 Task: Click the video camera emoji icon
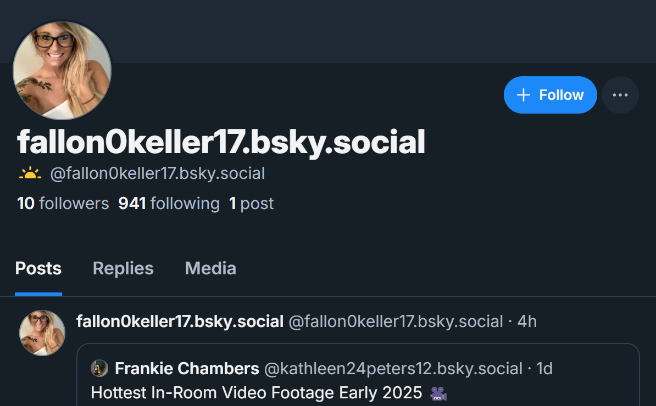point(438,393)
